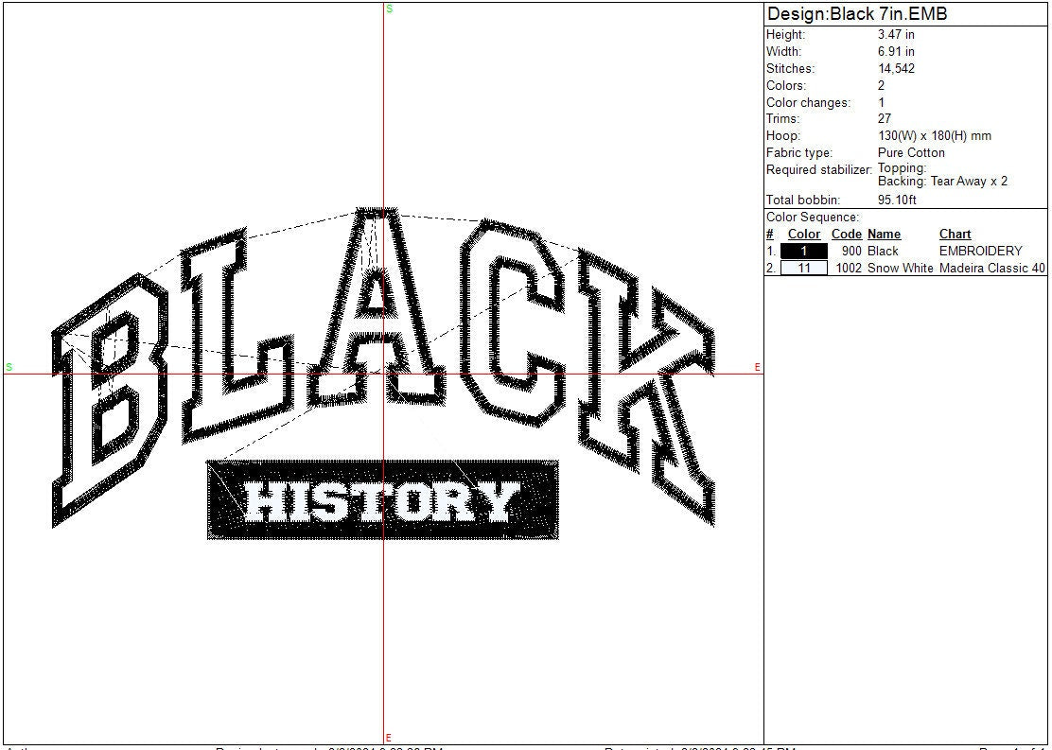Click the HISTORY banner in the design
The image size is (1052, 750).
pos(382,500)
